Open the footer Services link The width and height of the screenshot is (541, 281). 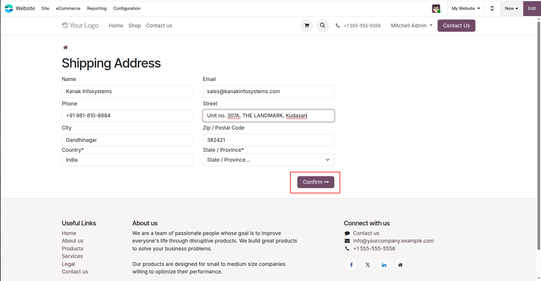click(72, 256)
